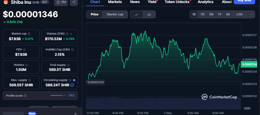Screen dimensions: 260x115
Task: Click the chart volume bars area
Action: pyautogui.click(x=163, y=103)
